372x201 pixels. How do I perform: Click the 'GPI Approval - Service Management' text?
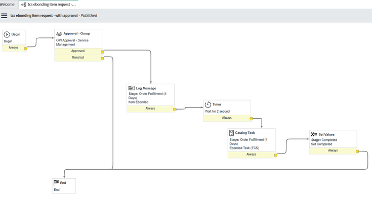click(x=72, y=42)
